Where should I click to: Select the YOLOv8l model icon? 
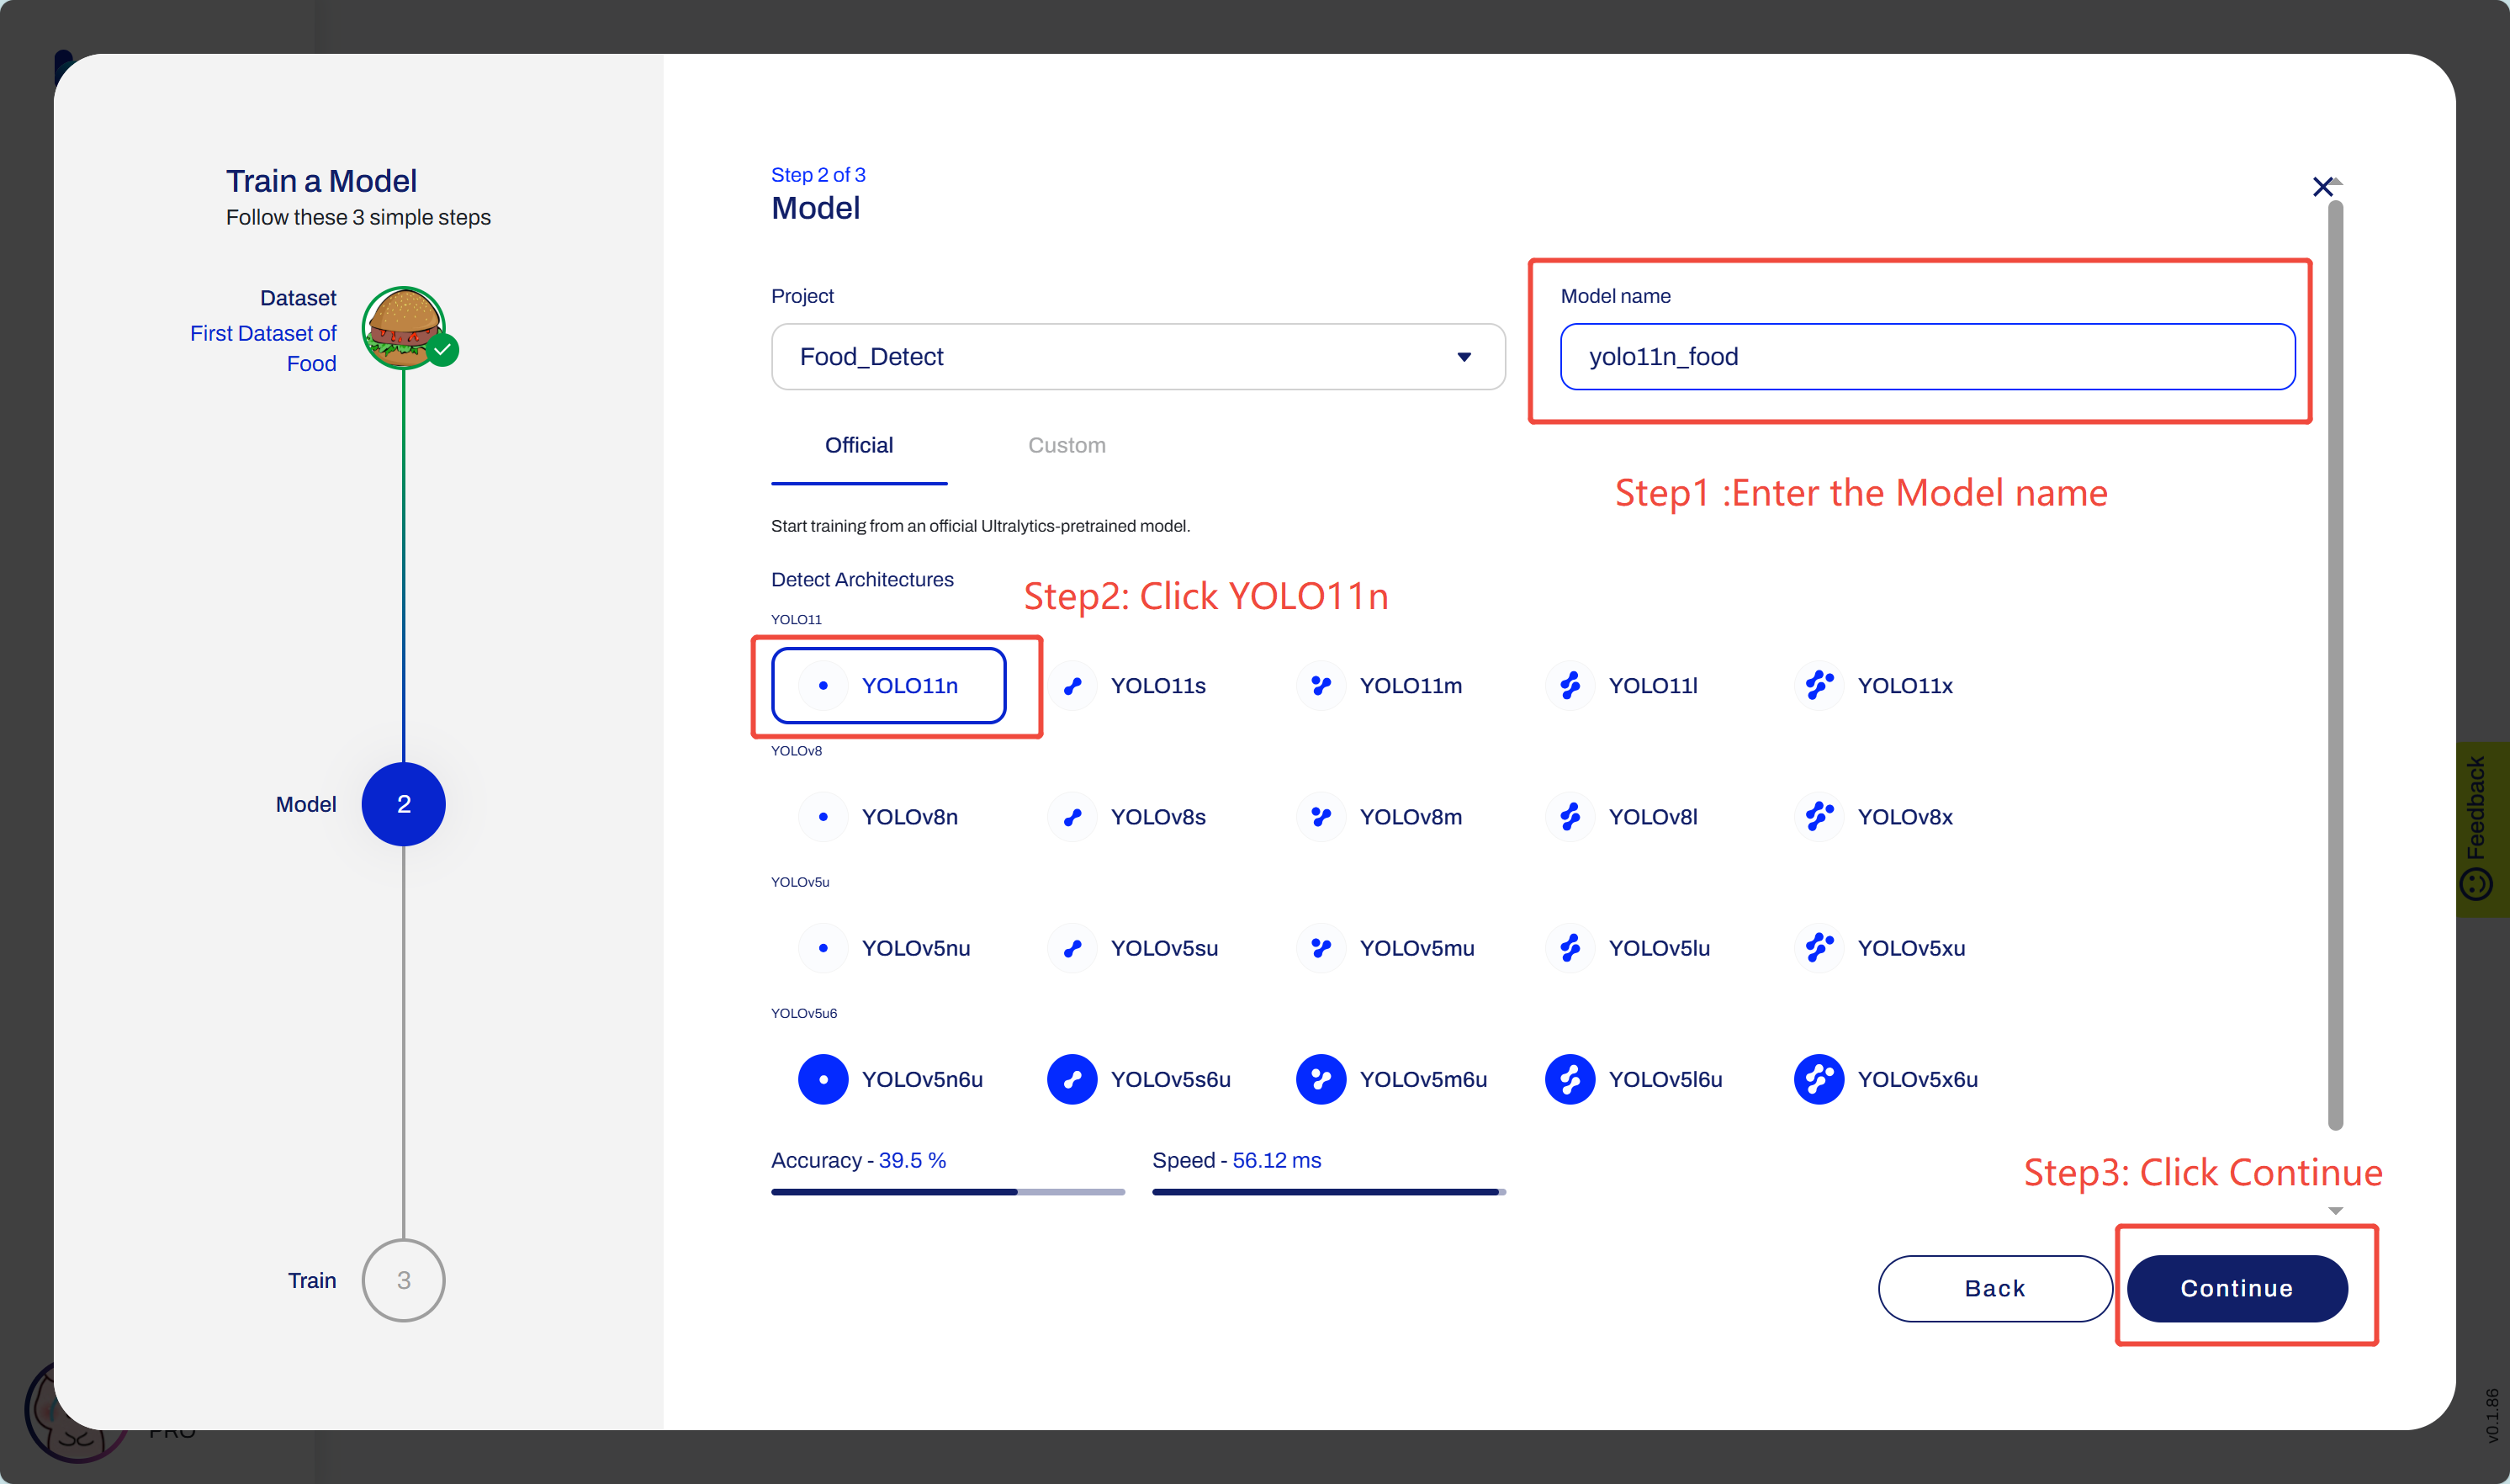[x=1570, y=817]
